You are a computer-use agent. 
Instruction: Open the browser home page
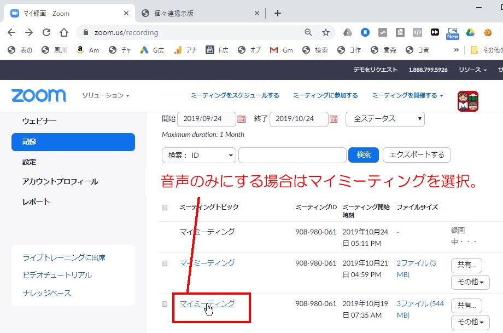64,32
